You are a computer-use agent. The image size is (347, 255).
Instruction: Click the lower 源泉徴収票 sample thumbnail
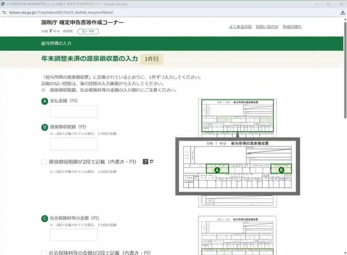click(x=237, y=235)
